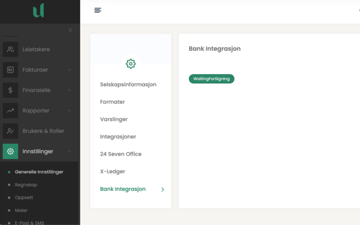Image resolution: width=360 pixels, height=225 pixels.
Task: Click the Rapporter trend chart icon
Action: point(10,111)
